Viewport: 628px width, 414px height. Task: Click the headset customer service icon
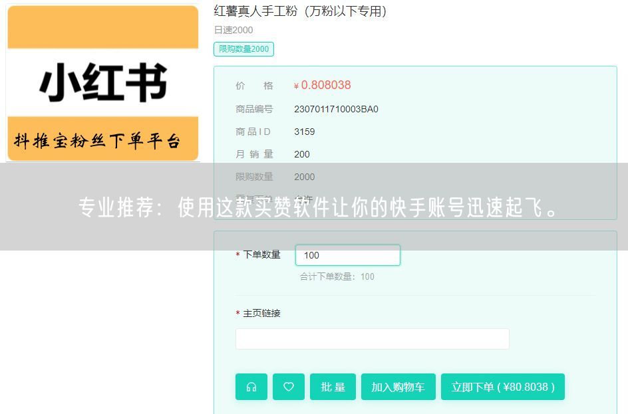(251, 387)
